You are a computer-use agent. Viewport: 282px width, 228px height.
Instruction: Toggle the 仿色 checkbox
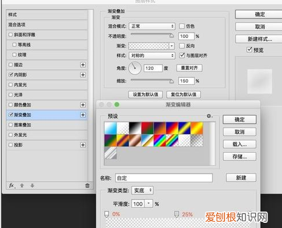pos(181,26)
